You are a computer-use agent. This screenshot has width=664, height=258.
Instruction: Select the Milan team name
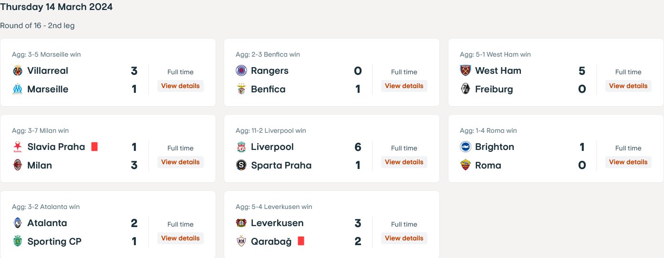[x=40, y=165]
